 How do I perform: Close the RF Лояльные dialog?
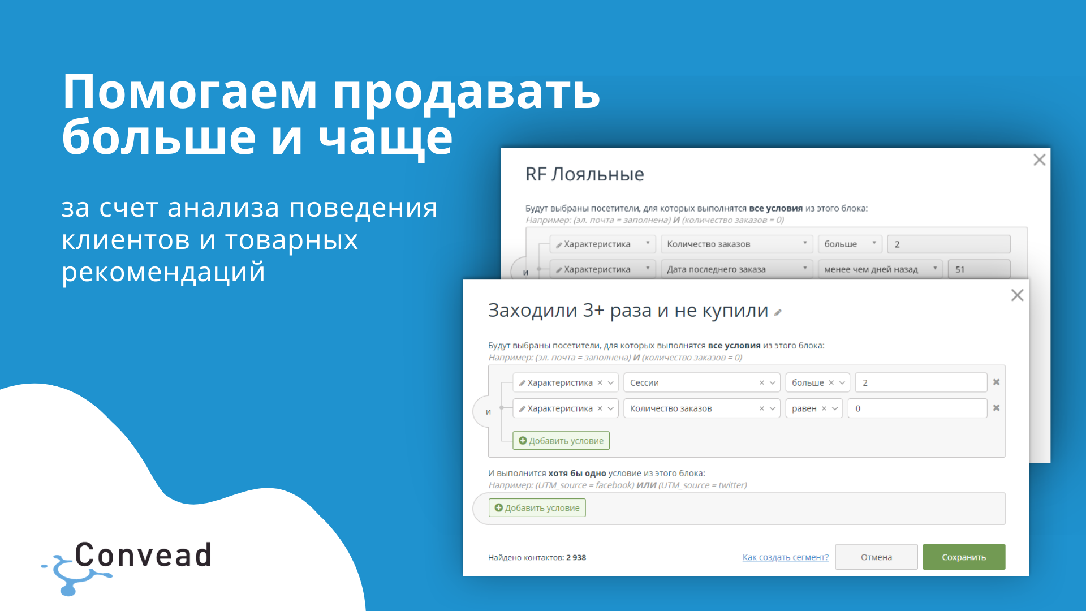pyautogui.click(x=1039, y=160)
